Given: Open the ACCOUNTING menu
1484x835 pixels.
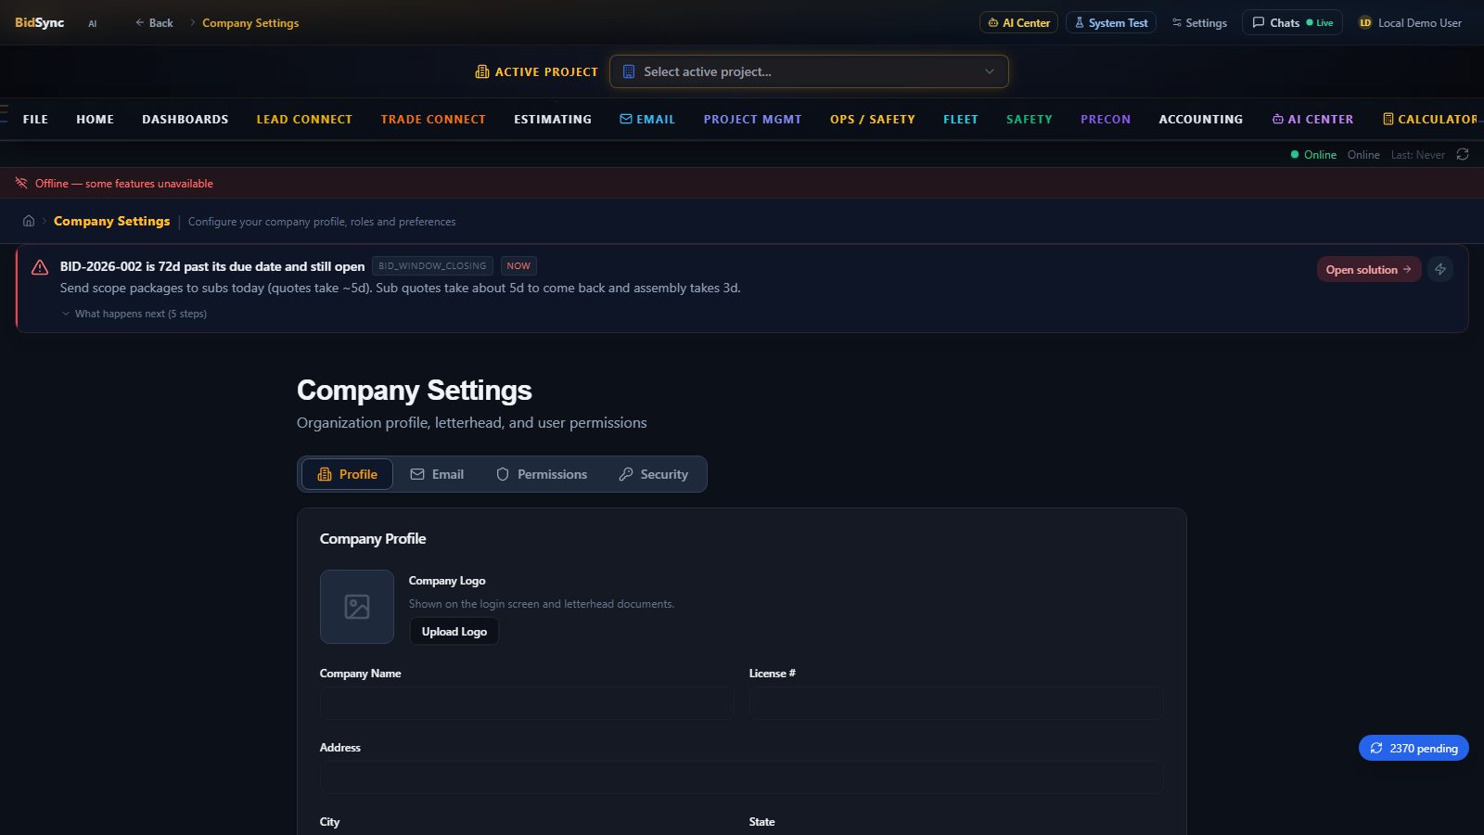Looking at the screenshot, I should [1201, 119].
